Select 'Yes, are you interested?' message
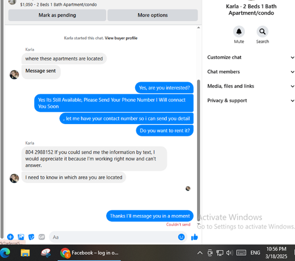The image size is (295, 261). pyautogui.click(x=164, y=87)
